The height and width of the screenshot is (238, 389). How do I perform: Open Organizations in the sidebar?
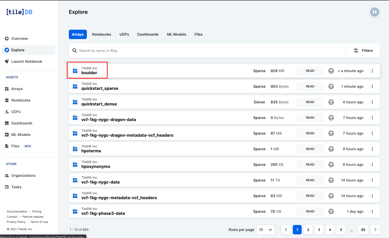click(x=23, y=176)
